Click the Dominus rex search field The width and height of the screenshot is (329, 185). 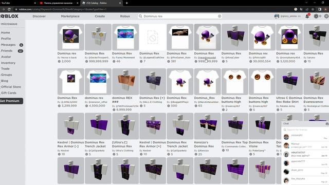point(180,16)
